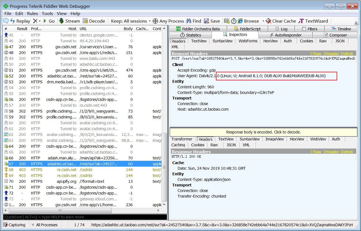The image size is (361, 231).
Task: Open the response Caching tab
Action: pyautogui.click(x=178, y=145)
